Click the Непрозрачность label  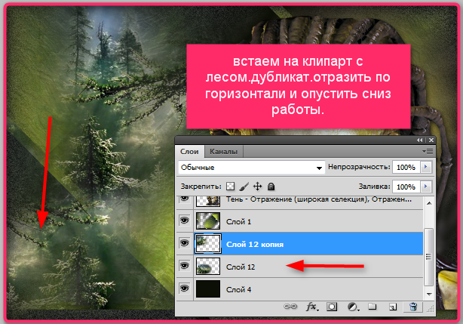point(359,167)
